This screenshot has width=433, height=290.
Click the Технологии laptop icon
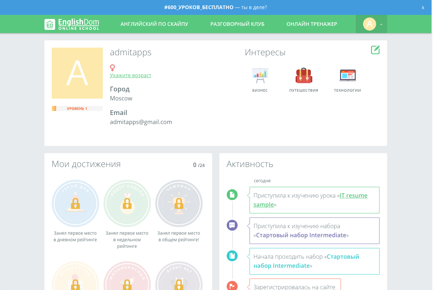tap(347, 76)
